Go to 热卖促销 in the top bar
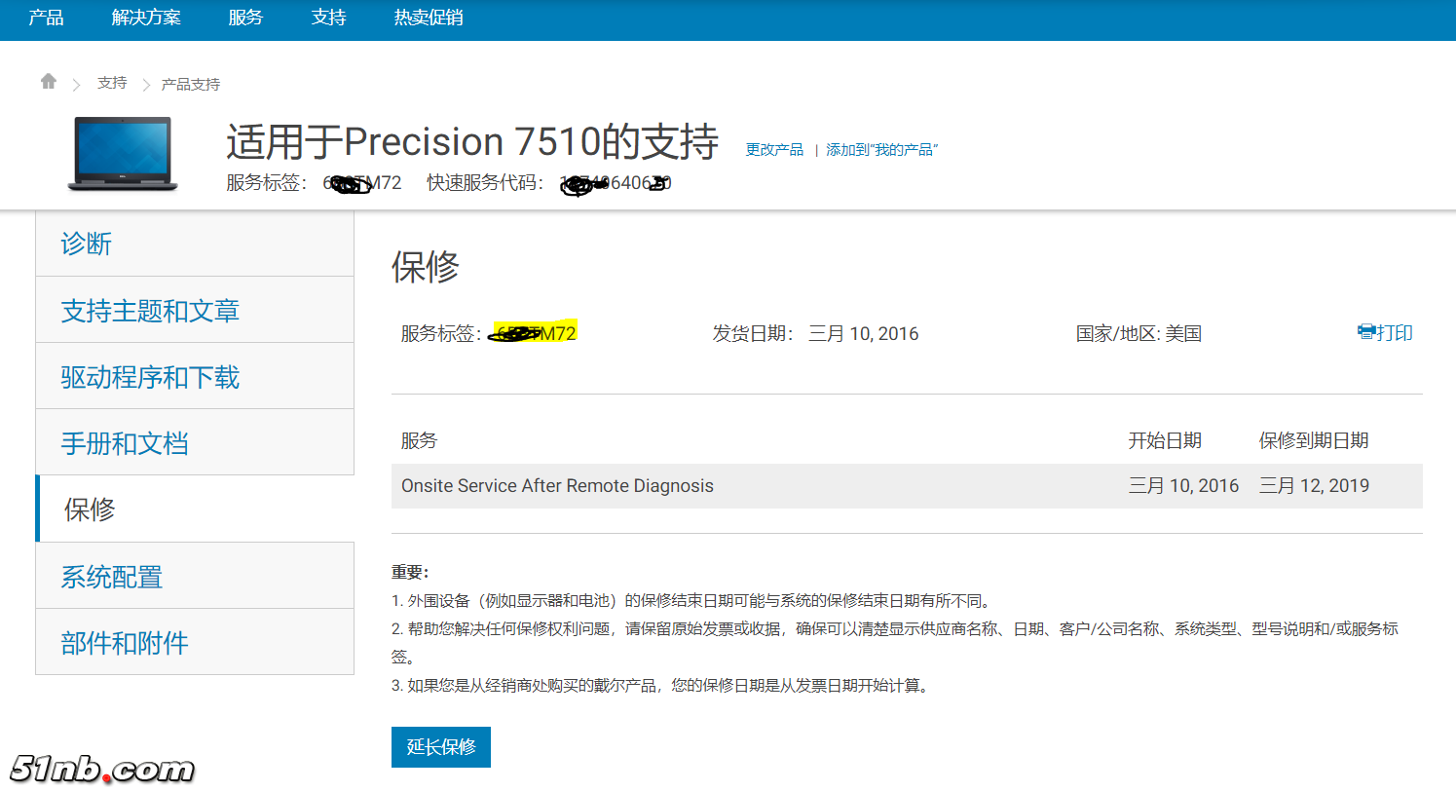Screen dimensions: 1456x792 [x=429, y=18]
